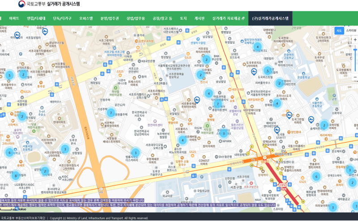Viewport: 358px width, 221px height.
Task: Open cluster 6 near 양재굿스테이
Action: coord(316,176)
